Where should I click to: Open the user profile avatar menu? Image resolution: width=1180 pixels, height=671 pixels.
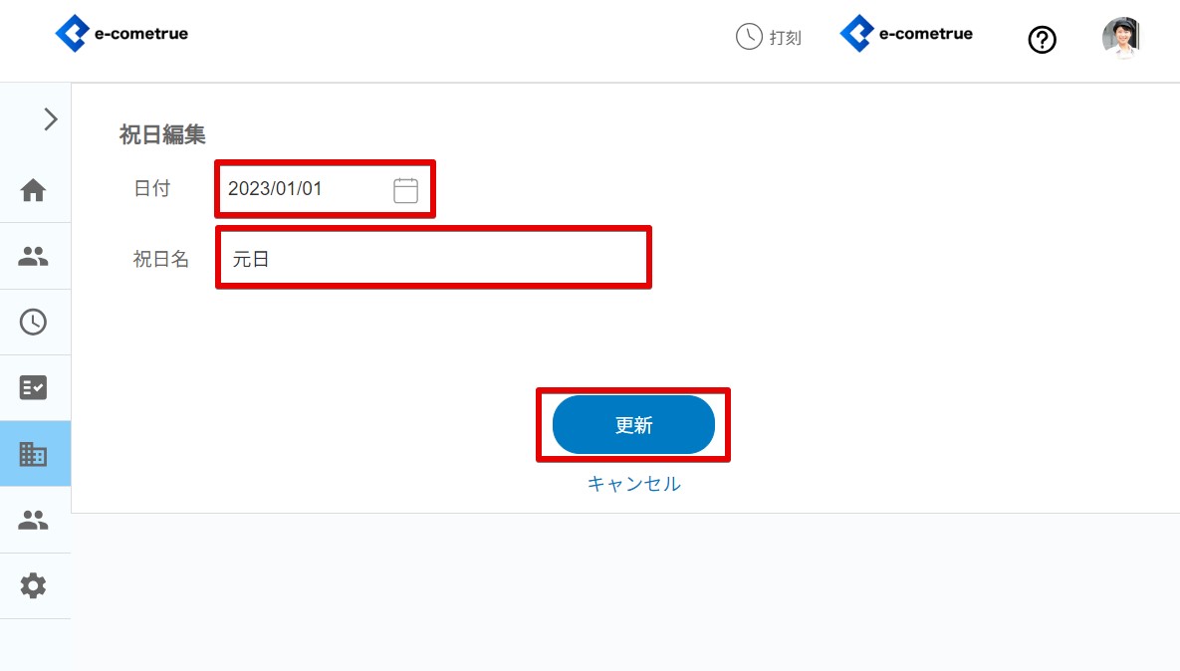pos(1121,37)
